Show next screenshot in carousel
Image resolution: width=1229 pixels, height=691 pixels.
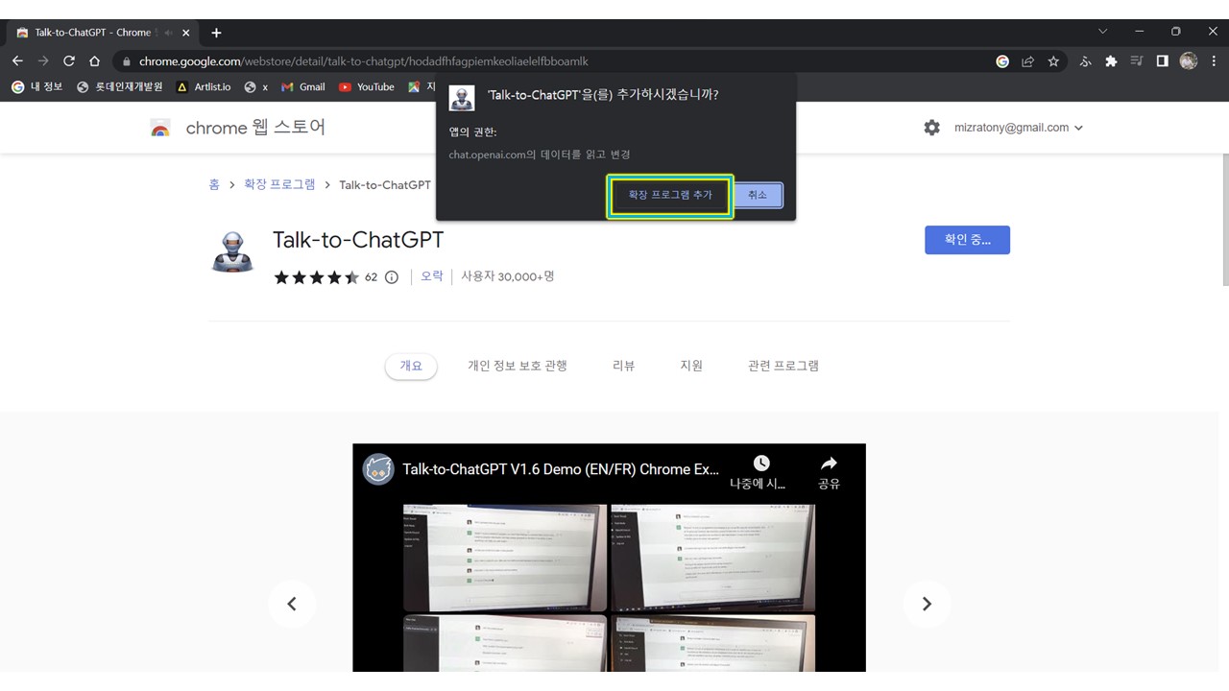(927, 604)
